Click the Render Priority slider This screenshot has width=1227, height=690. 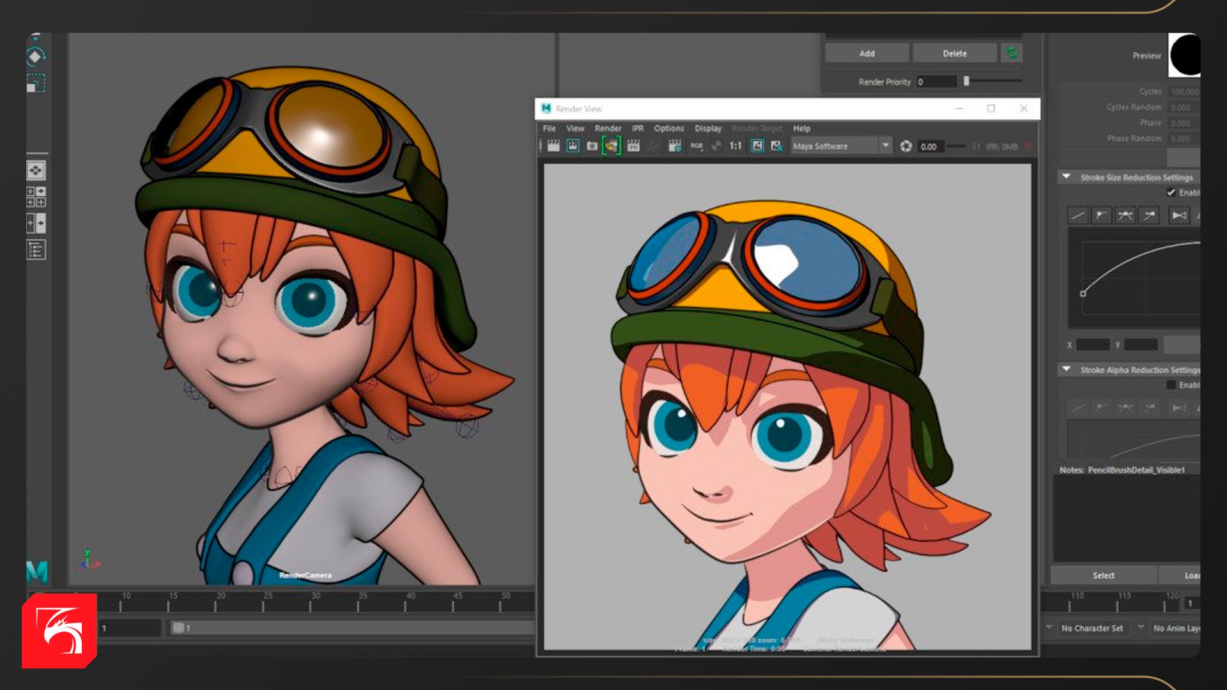(x=992, y=81)
